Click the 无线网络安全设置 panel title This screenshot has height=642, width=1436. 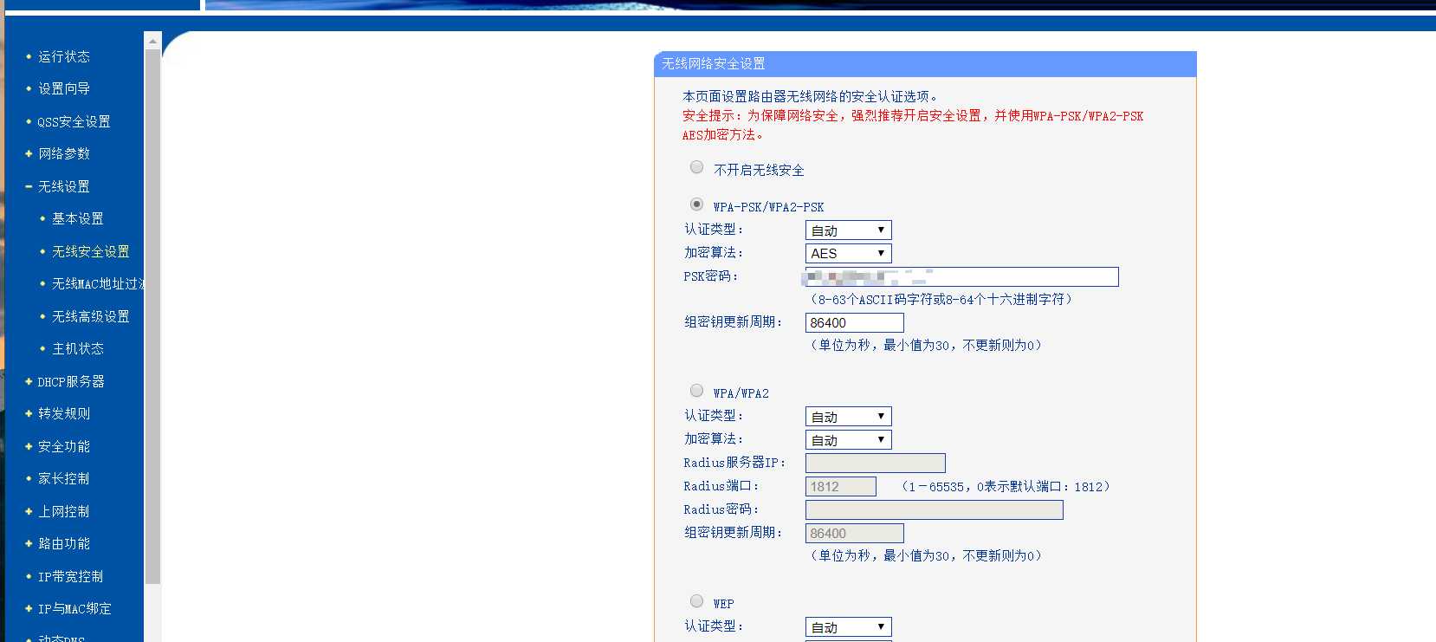714,63
